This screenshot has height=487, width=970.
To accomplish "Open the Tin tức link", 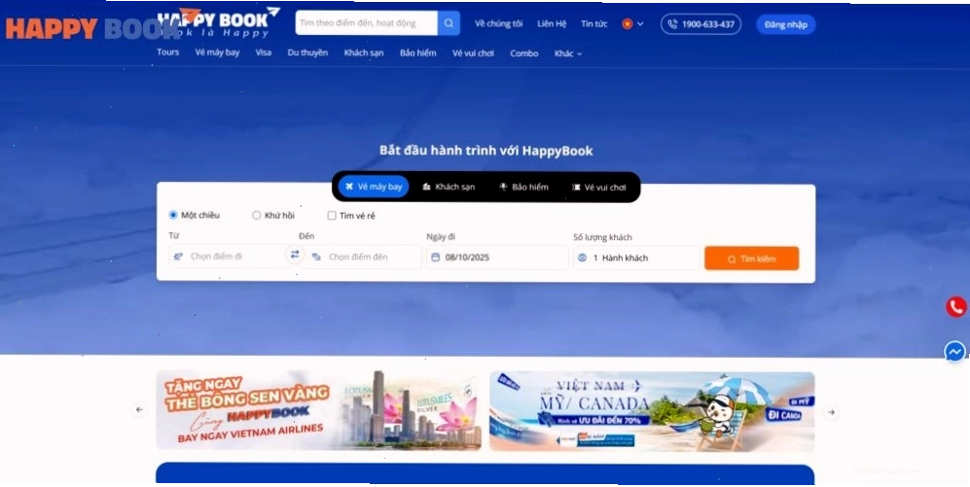I will 593,23.
